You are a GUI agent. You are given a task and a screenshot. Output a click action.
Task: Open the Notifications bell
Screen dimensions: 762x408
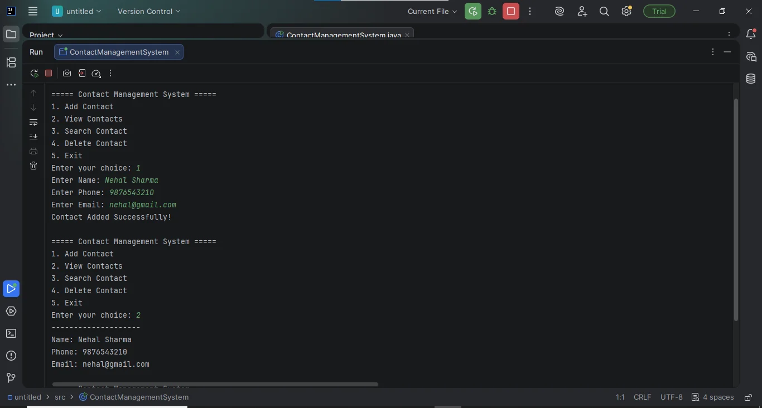pyautogui.click(x=751, y=35)
